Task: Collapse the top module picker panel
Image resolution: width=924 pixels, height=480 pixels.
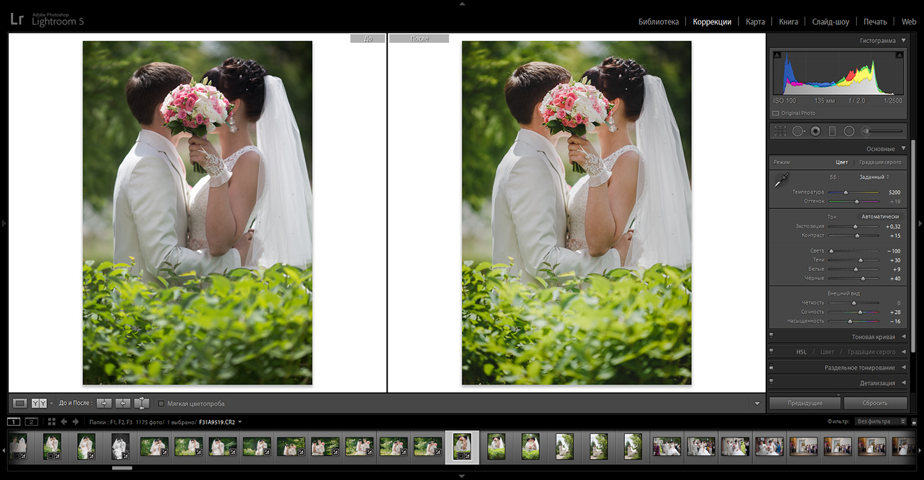Action: 462,3
